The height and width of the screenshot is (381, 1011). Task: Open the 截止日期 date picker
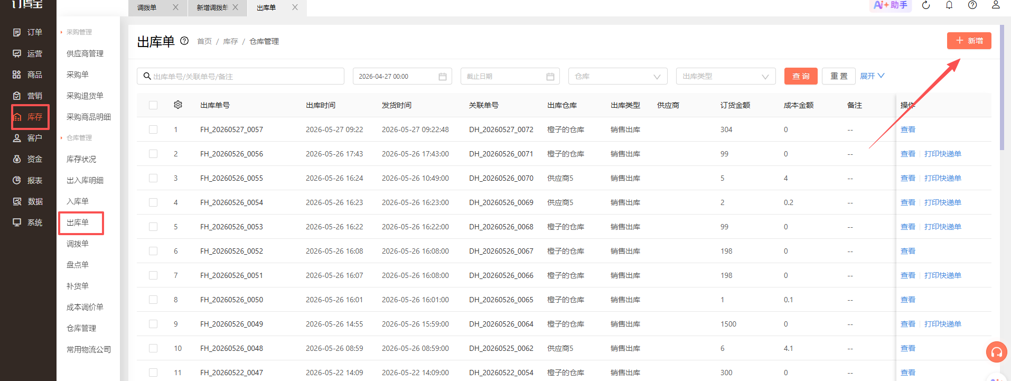point(510,76)
